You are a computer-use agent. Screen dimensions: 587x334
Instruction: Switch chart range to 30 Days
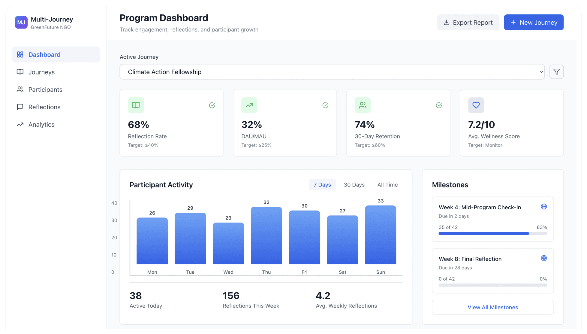point(354,185)
